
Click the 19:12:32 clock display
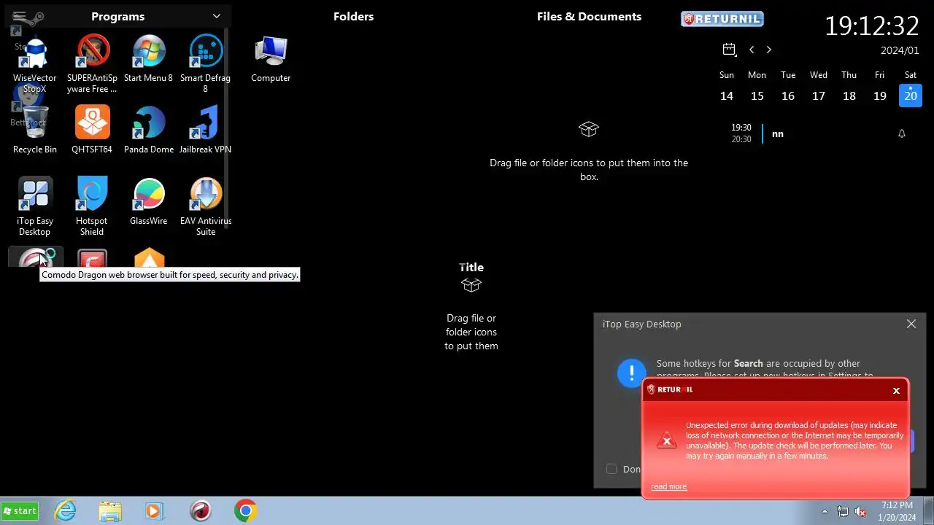pyautogui.click(x=872, y=26)
